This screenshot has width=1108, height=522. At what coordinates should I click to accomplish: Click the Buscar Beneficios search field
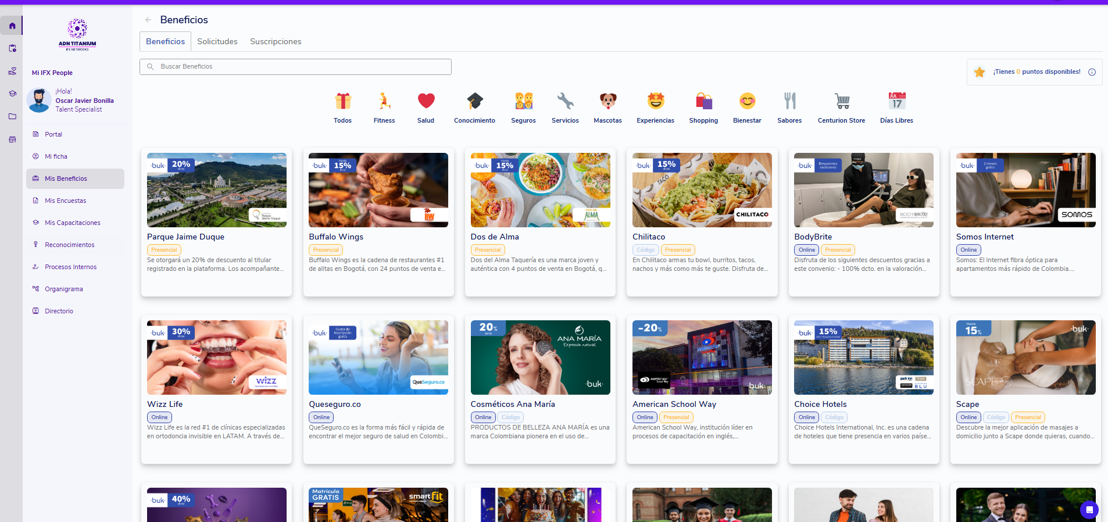[x=295, y=67]
